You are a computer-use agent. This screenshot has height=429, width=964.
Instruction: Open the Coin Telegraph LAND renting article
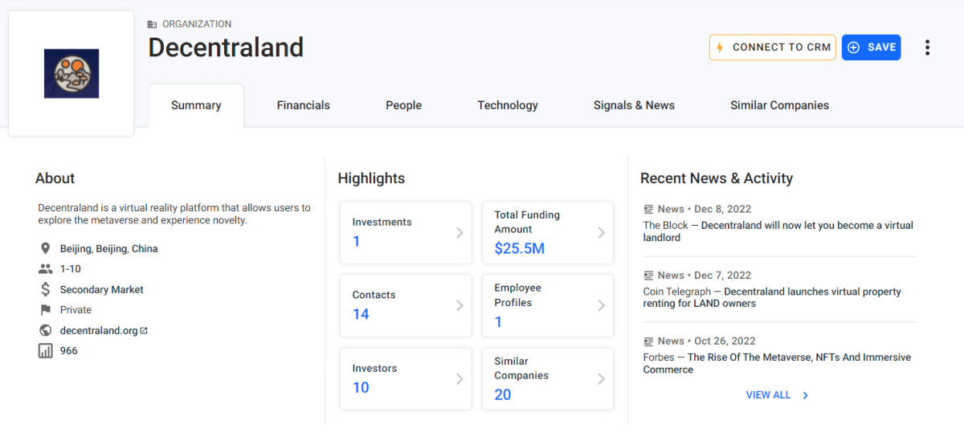[772, 297]
